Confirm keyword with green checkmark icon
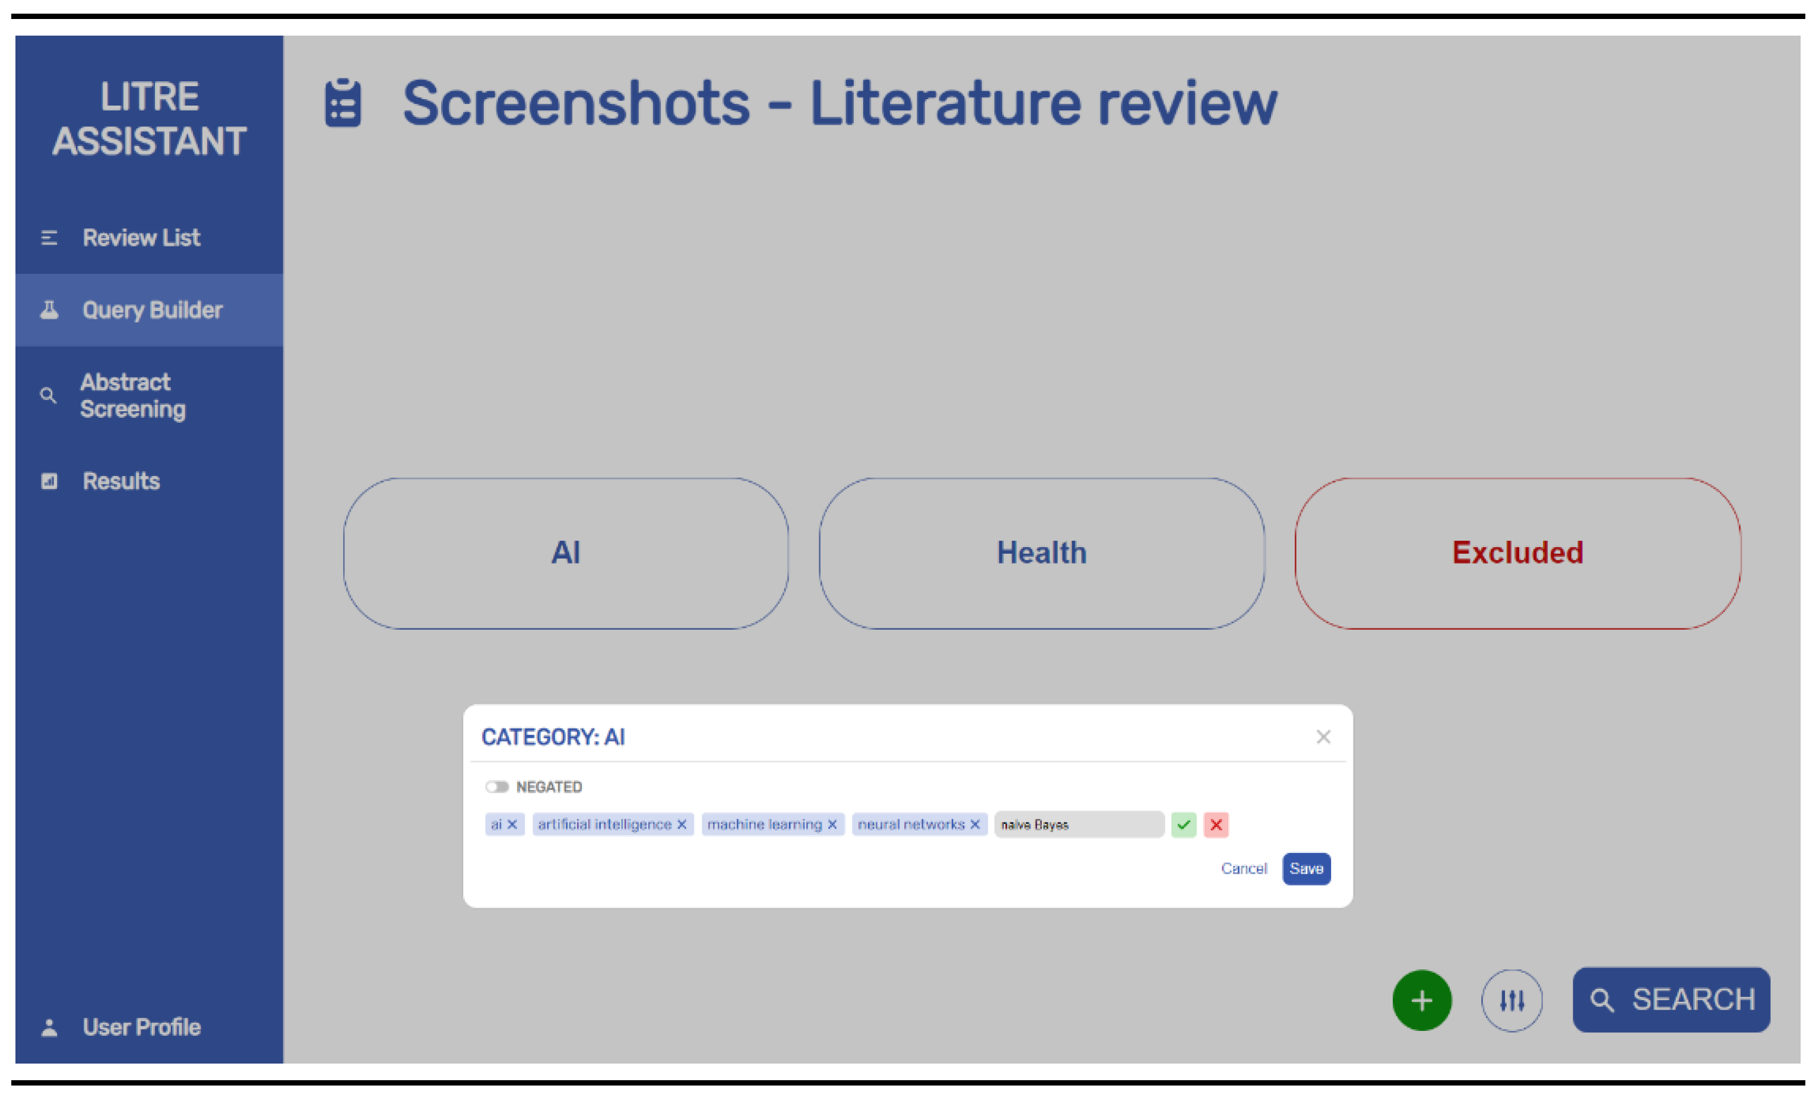1819x1098 pixels. (x=1183, y=824)
